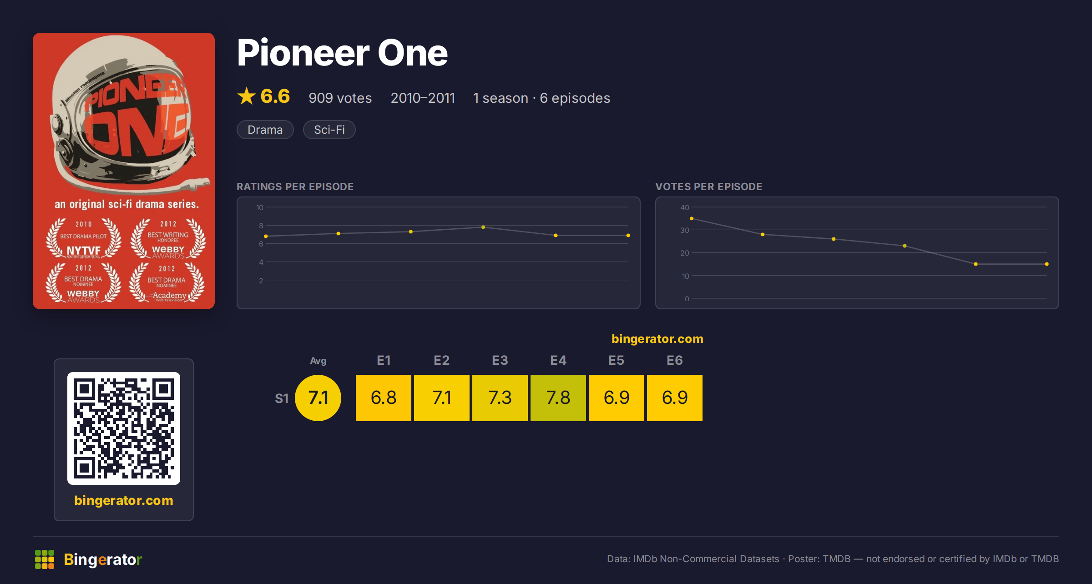
Task: Select the Sci-Fi genre tag
Action: [329, 130]
